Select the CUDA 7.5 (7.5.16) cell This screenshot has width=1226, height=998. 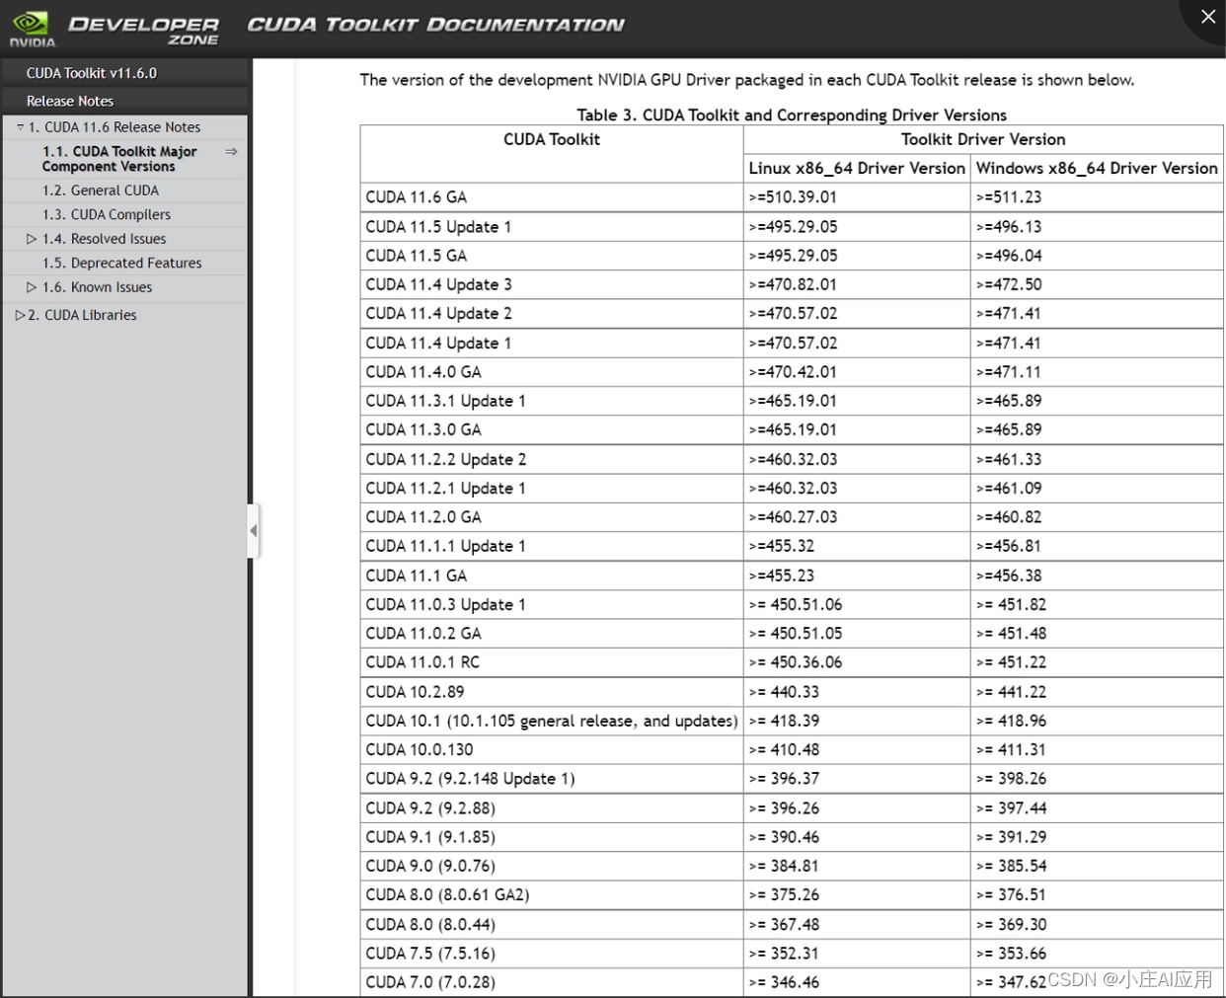552,953
